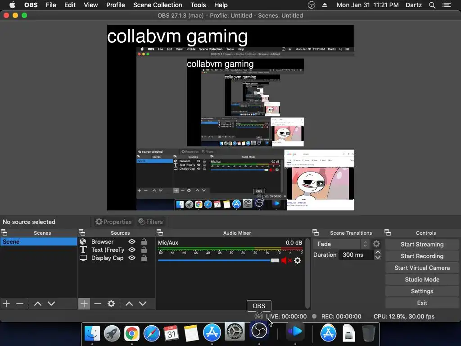The image size is (461, 346).
Task: Select the Text (FreeType) source
Action: pos(108,250)
